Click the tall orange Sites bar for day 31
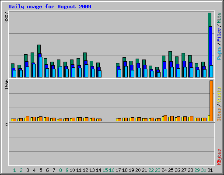 point(211,101)
